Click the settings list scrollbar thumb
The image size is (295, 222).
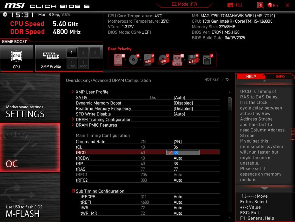(x=230, y=104)
